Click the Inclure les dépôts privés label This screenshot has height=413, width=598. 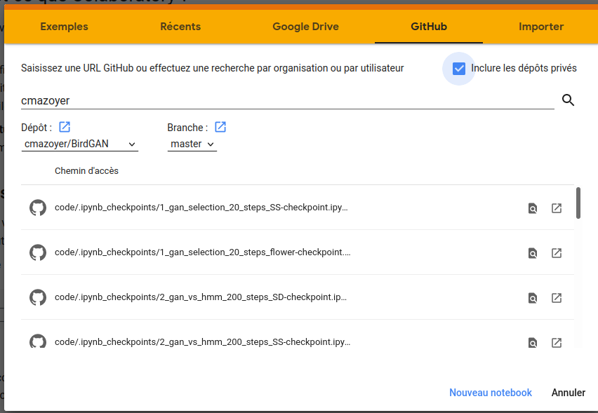pyautogui.click(x=524, y=68)
